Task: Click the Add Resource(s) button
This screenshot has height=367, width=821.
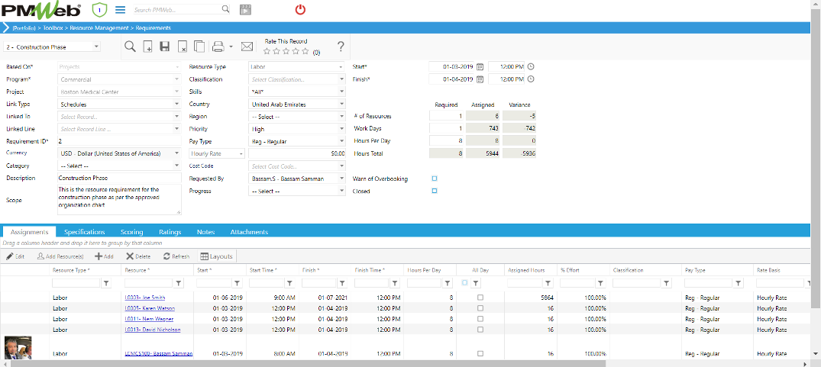Action: coord(60,256)
